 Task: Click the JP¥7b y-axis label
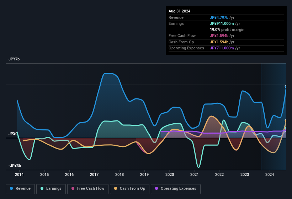click(x=14, y=59)
